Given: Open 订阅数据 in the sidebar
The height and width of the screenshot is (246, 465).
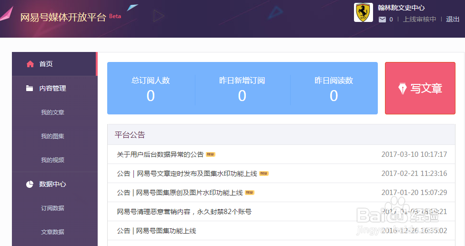Looking at the screenshot, I should [52, 208].
